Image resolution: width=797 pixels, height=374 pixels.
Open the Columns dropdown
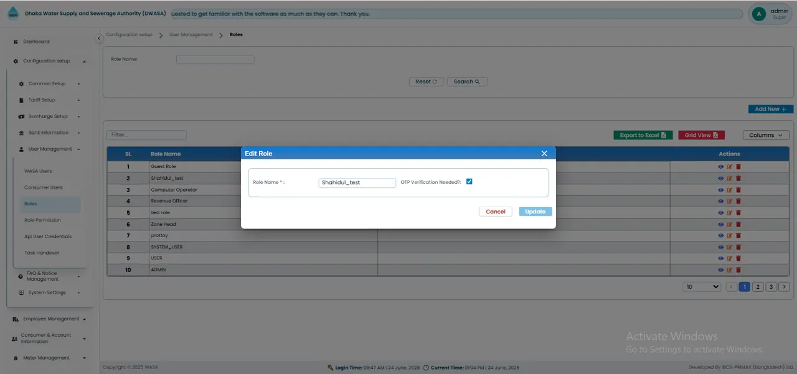[766, 135]
